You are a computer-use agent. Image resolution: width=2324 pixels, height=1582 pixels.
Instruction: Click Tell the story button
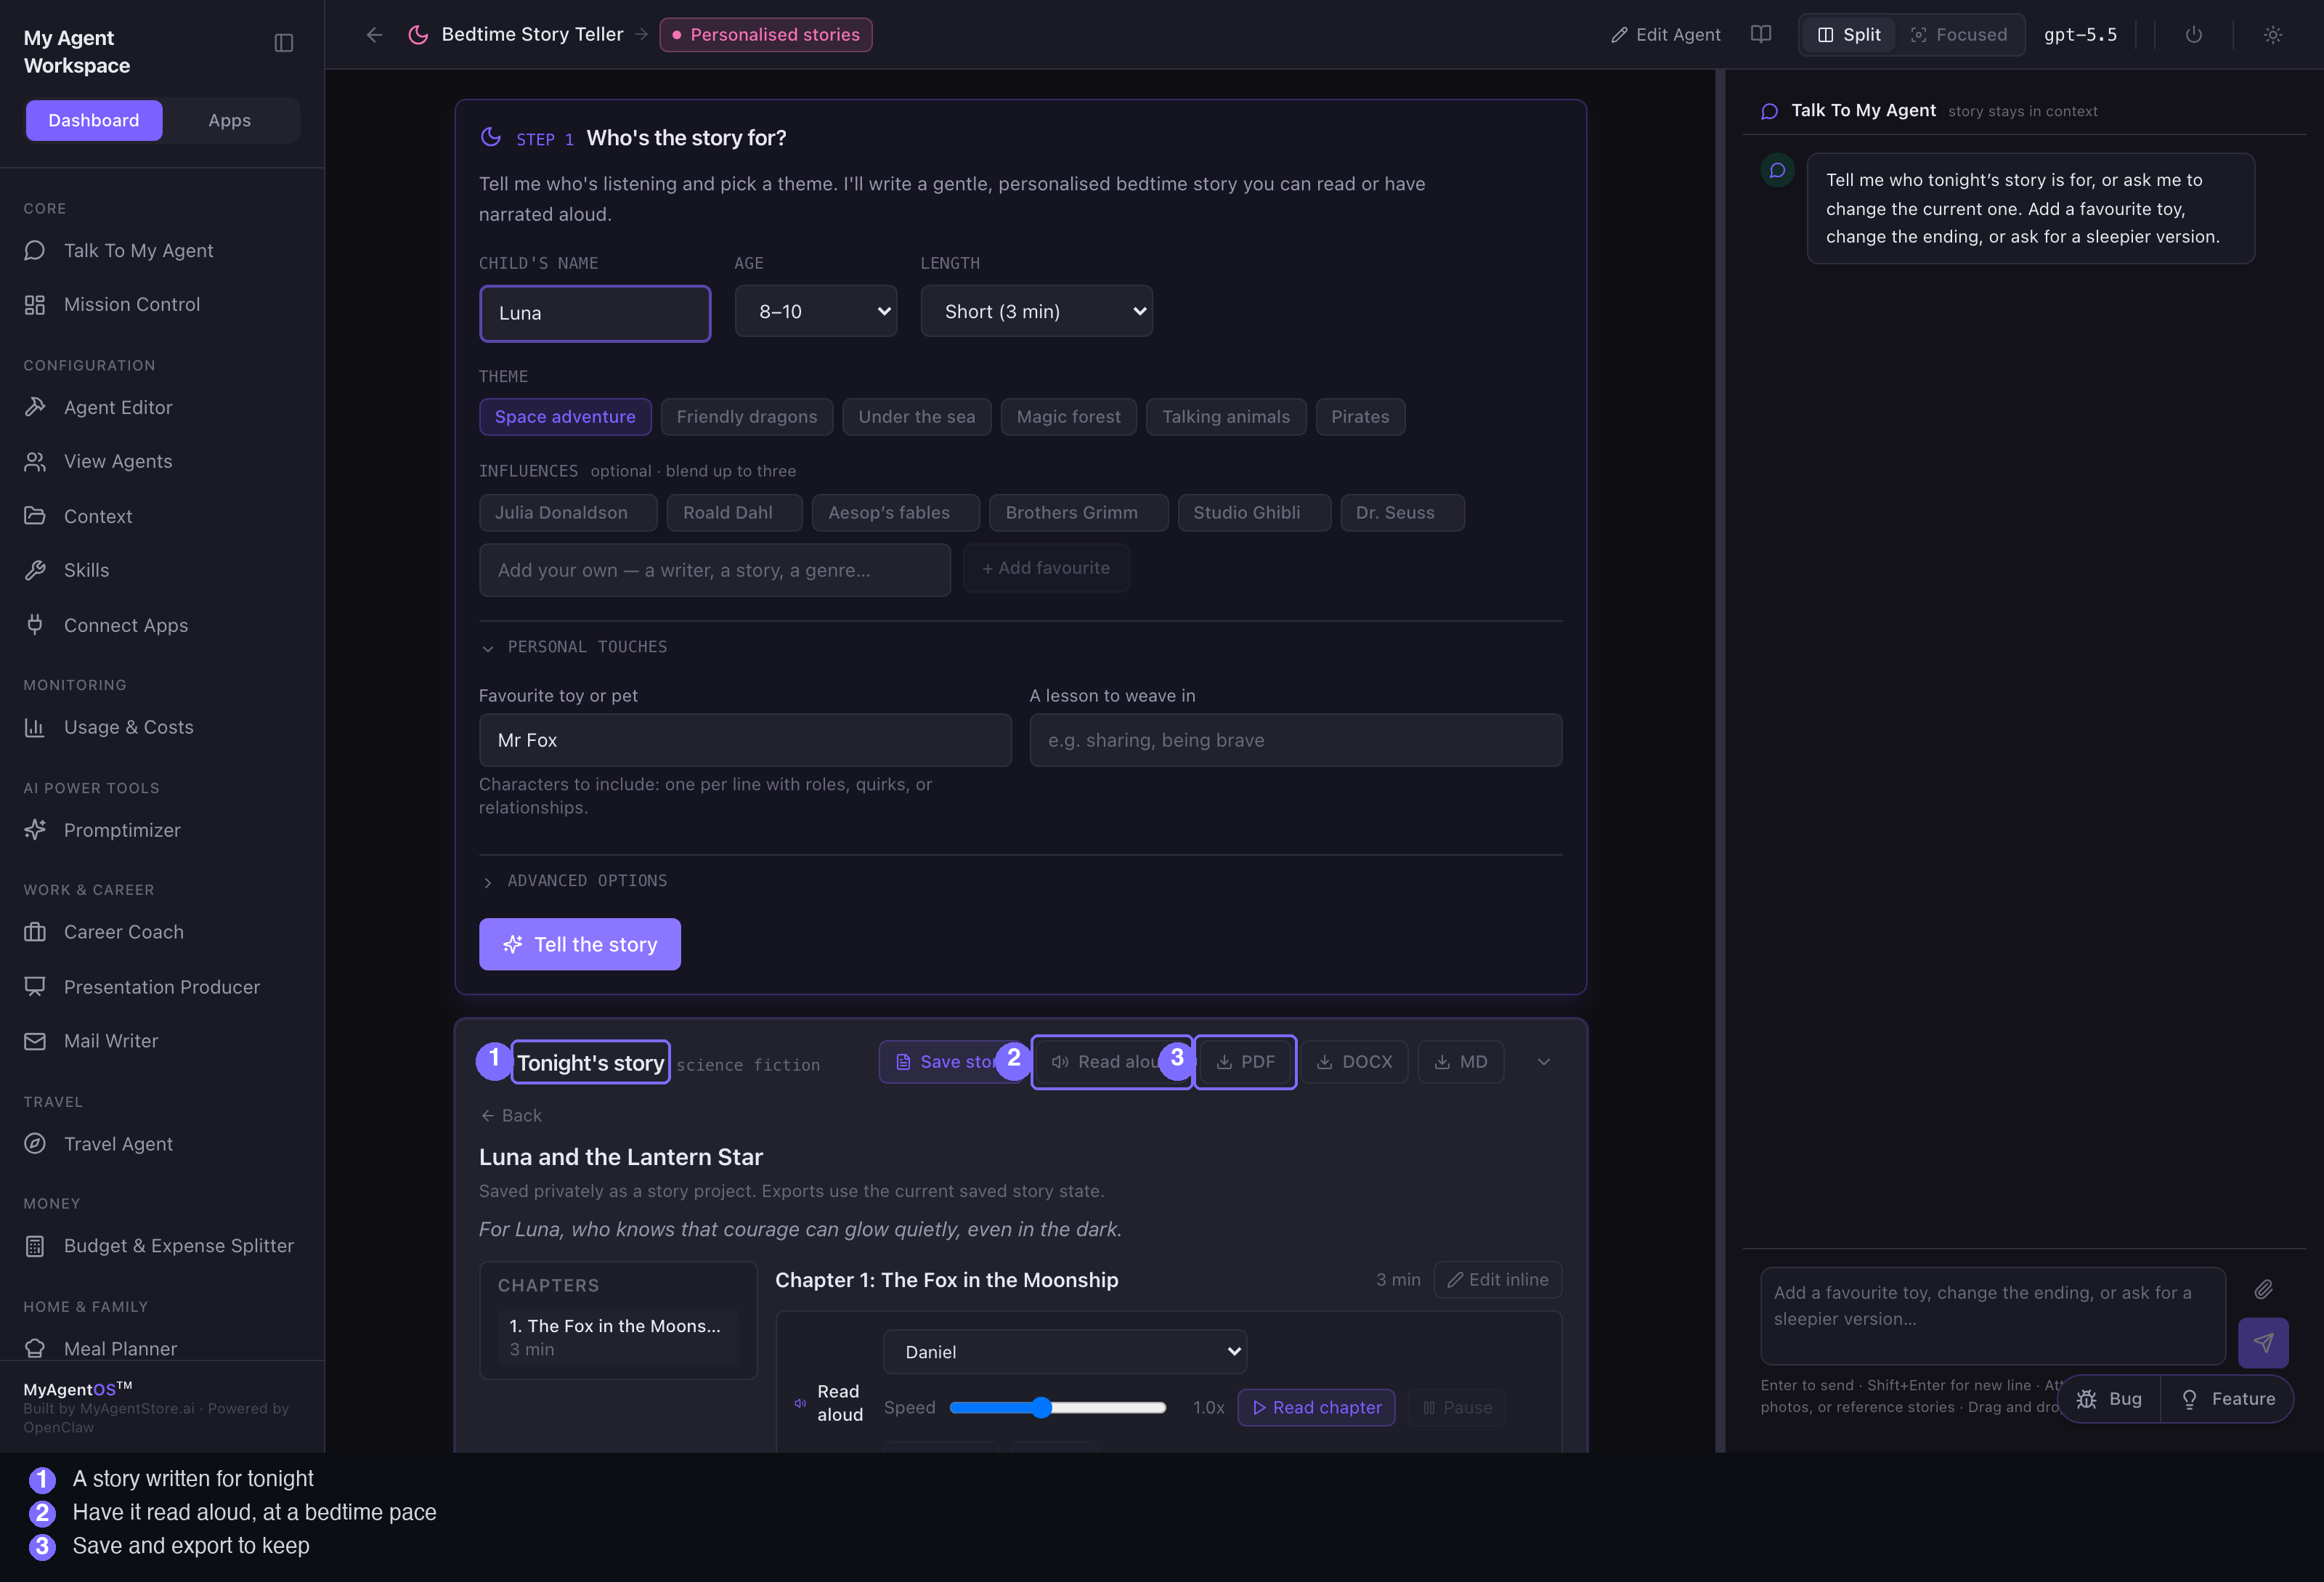pyautogui.click(x=580, y=944)
